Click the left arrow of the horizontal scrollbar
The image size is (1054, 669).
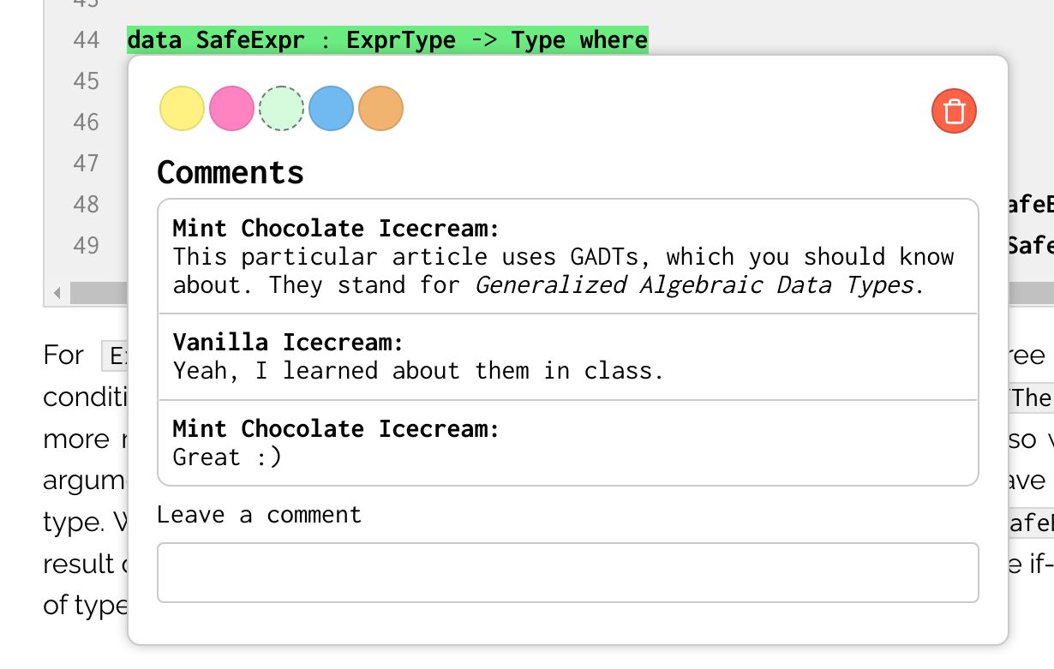point(57,294)
